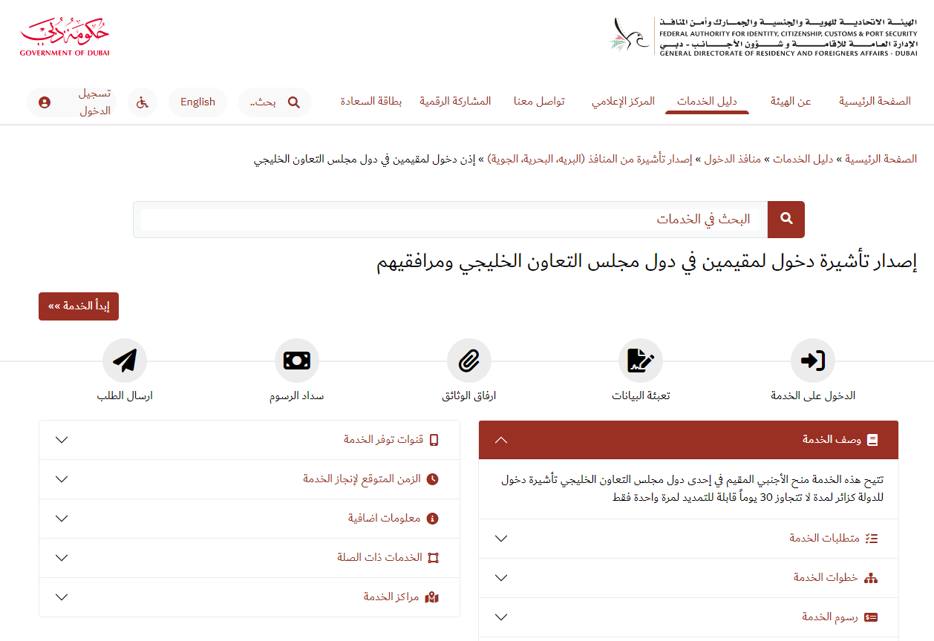Viewport: 934px width, 641px height.
Task: Switch language with the English button
Action: click(x=197, y=102)
